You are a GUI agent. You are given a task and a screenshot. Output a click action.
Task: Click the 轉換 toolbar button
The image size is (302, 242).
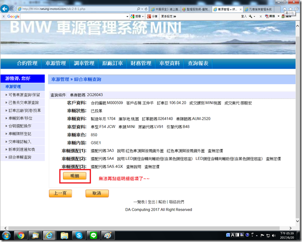point(270,16)
